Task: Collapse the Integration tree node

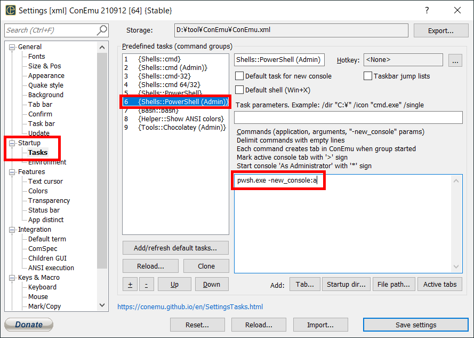Action: (12, 230)
